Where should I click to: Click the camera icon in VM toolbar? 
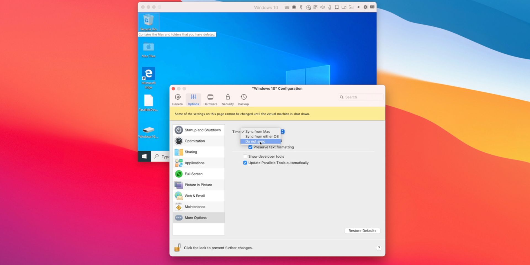tap(344, 7)
